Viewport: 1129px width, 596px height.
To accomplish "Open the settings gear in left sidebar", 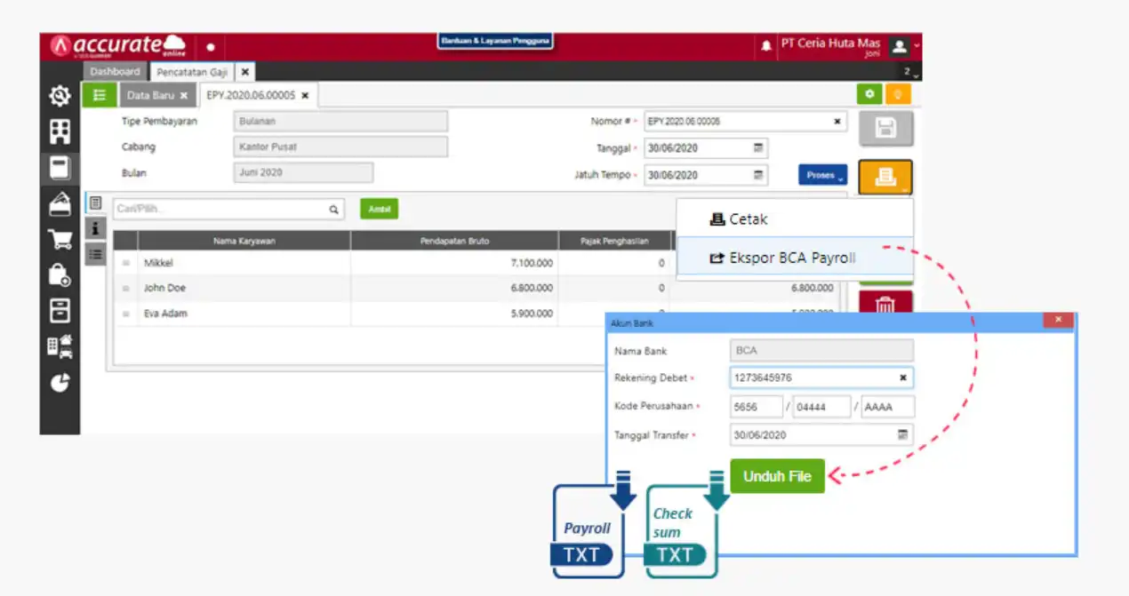I will [60, 95].
